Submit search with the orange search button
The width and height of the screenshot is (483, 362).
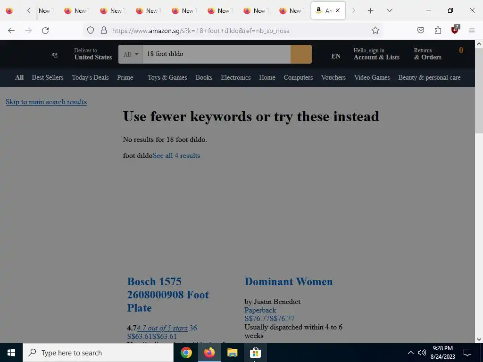pyautogui.click(x=301, y=54)
